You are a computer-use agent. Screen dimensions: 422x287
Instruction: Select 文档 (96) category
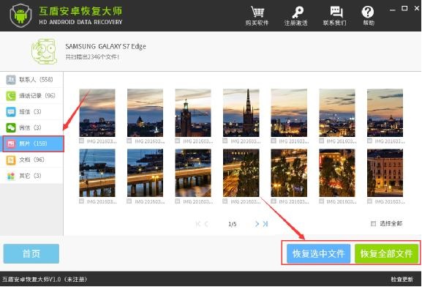[x=31, y=160]
